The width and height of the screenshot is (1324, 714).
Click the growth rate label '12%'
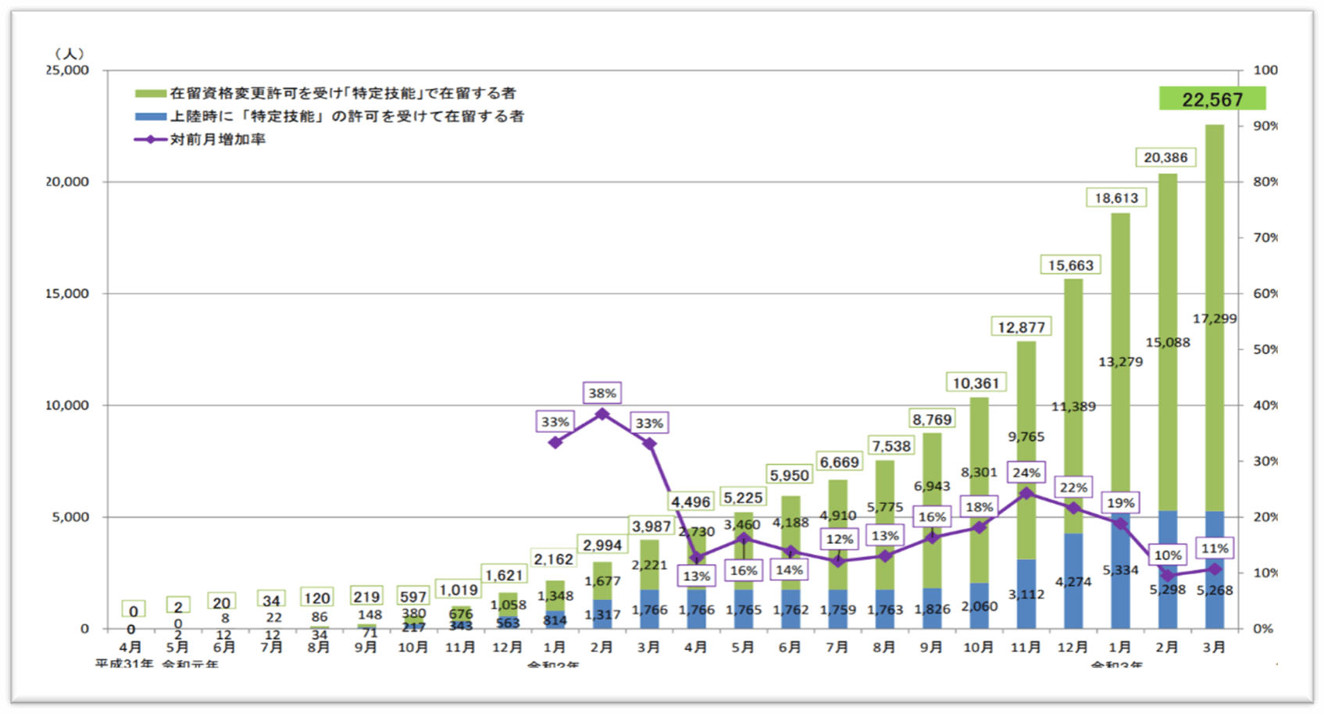pyautogui.click(x=839, y=539)
